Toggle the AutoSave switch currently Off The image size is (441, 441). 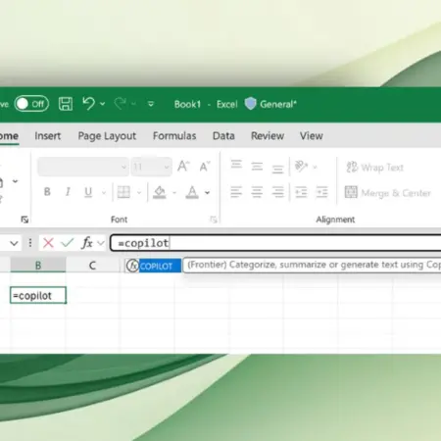coord(31,104)
